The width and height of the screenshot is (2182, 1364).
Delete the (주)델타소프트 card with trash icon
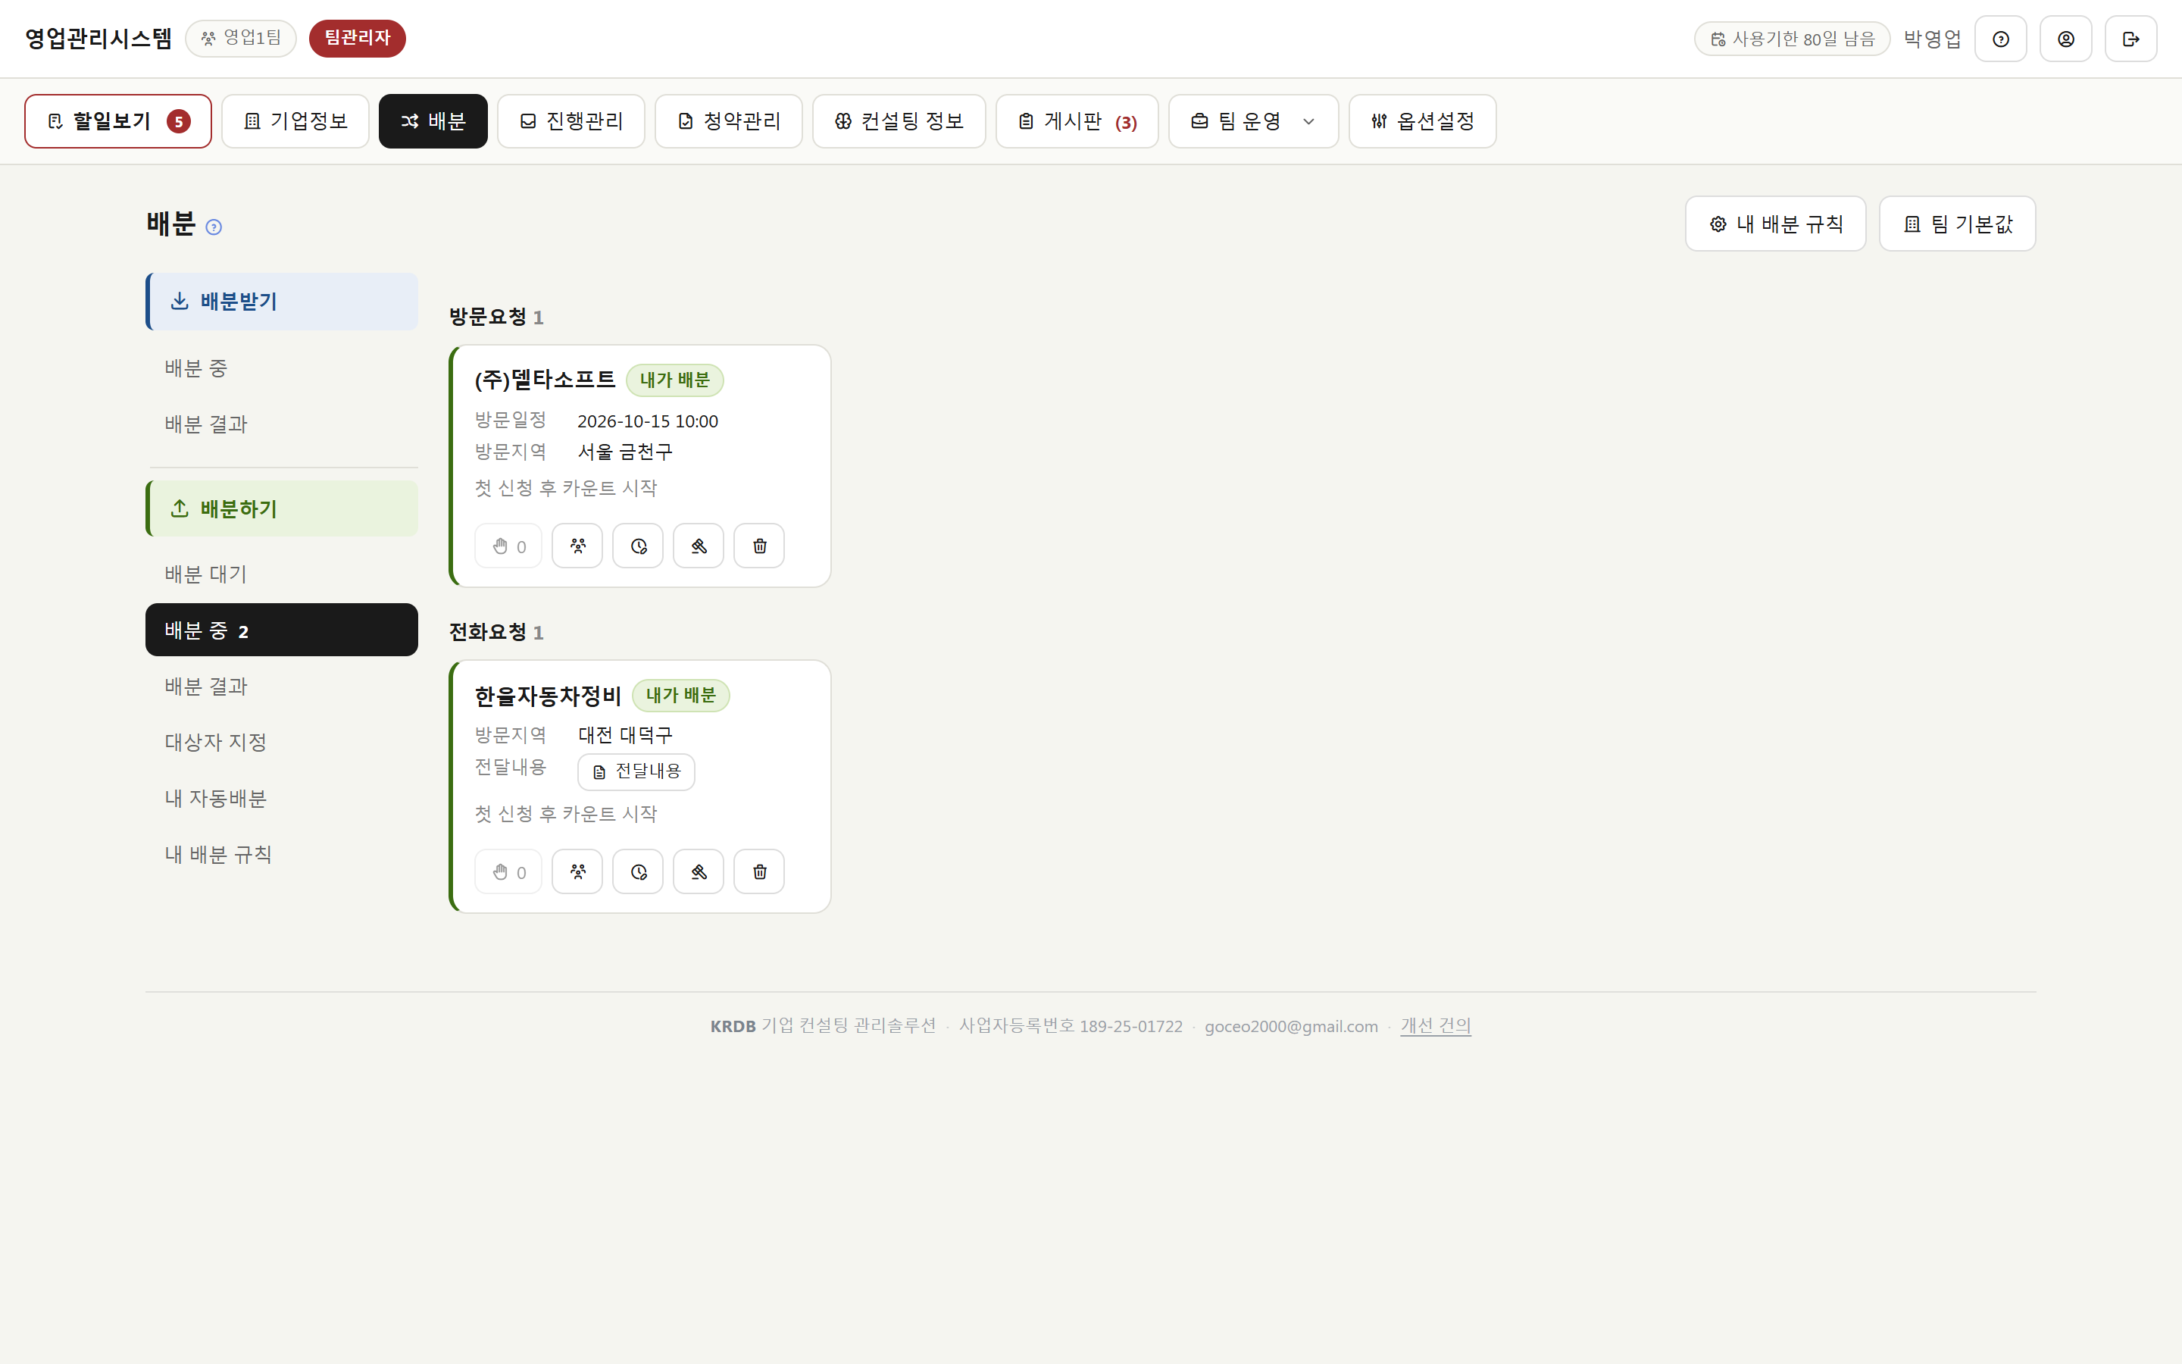click(759, 546)
